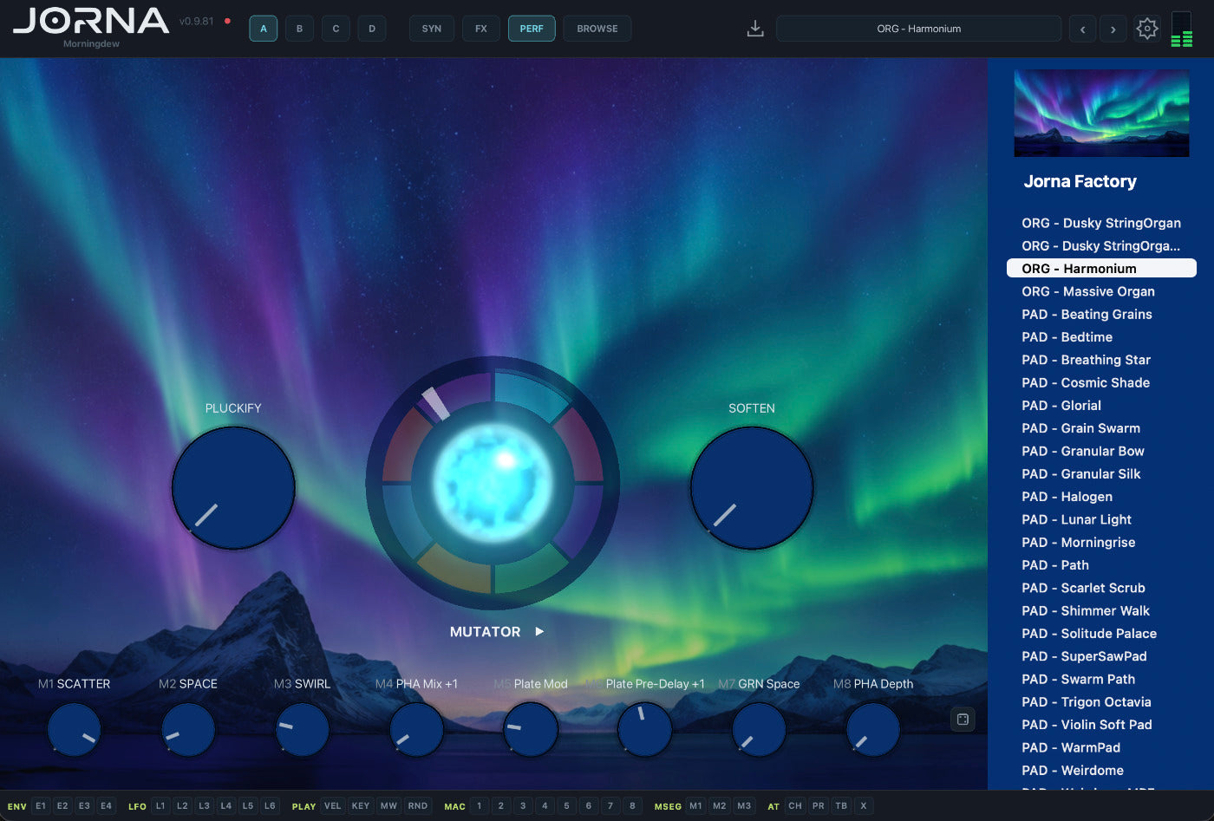This screenshot has height=821, width=1214.
Task: Click the save preset download icon
Action: (x=755, y=29)
